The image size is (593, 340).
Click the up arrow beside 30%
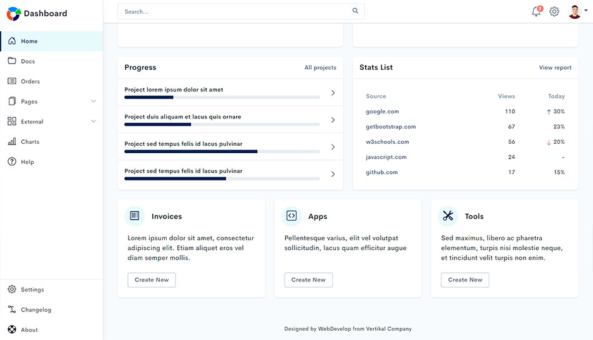click(x=549, y=111)
